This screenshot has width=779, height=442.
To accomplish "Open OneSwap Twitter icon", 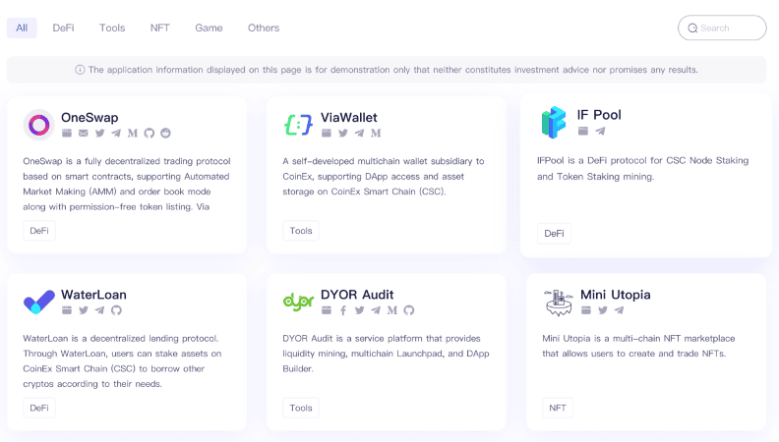I will point(100,133).
